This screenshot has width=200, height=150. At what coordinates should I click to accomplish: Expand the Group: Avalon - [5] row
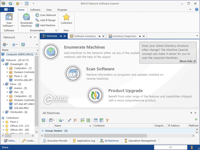tap(43, 131)
